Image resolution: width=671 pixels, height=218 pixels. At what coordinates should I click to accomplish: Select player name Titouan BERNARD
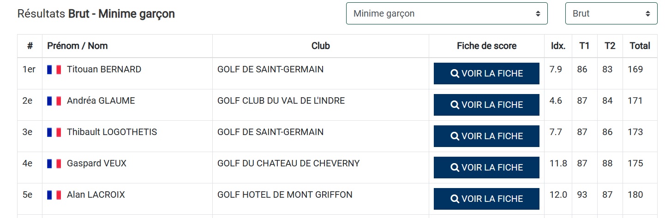(104, 70)
